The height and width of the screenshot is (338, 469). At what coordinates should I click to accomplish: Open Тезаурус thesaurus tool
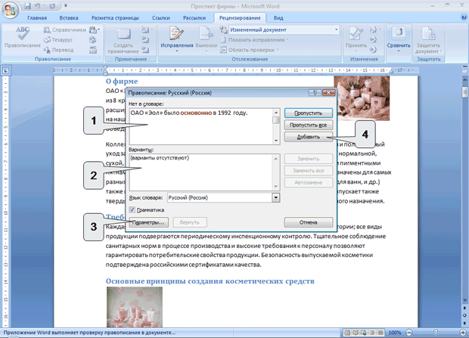[58, 40]
